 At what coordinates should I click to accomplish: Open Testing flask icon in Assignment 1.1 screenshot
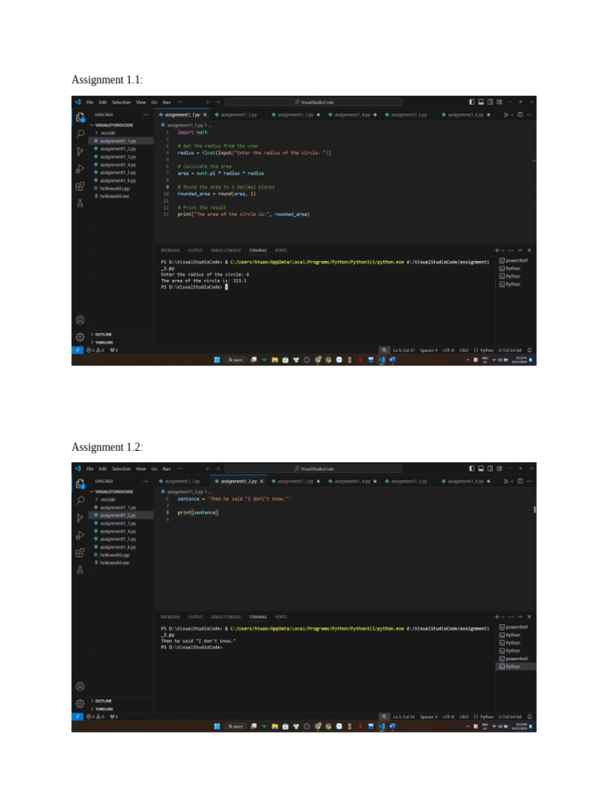[80, 203]
